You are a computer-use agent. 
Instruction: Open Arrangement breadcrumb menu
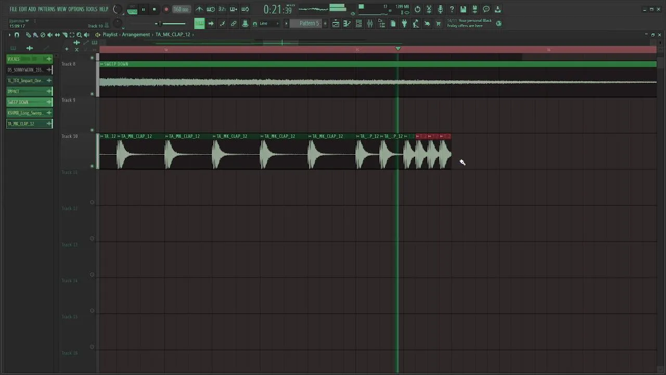coord(136,34)
